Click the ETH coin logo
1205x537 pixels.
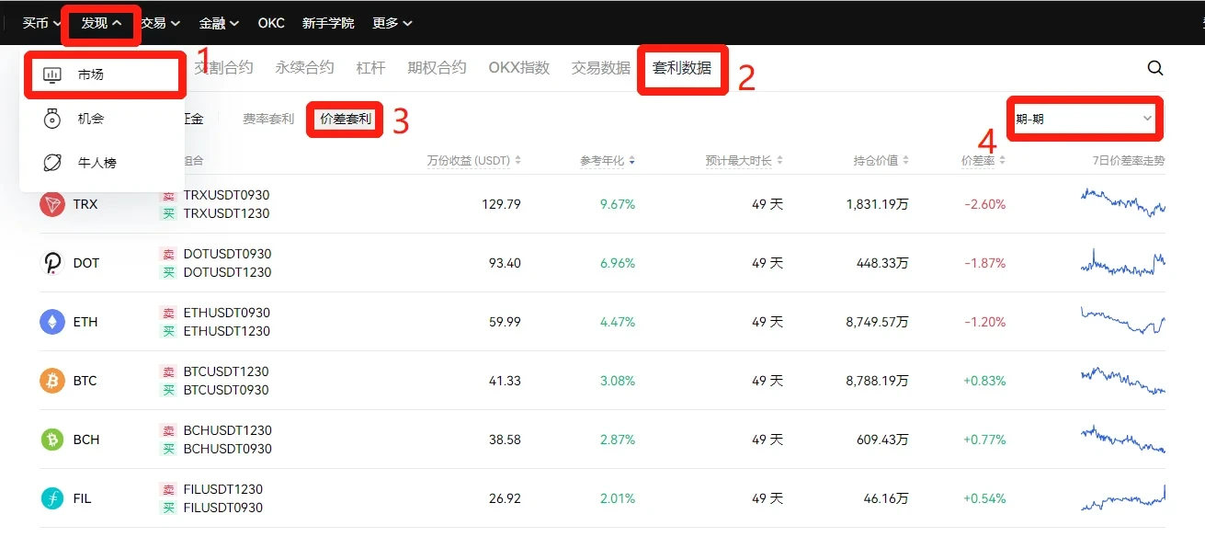[52, 322]
